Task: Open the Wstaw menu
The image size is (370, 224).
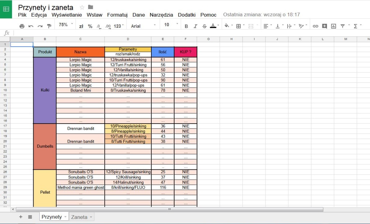Action: [94, 15]
